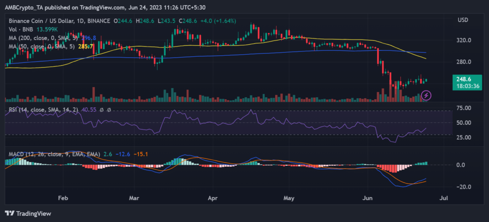Click the -20.0 MACD axis label
The image size is (489, 222).
464,187
